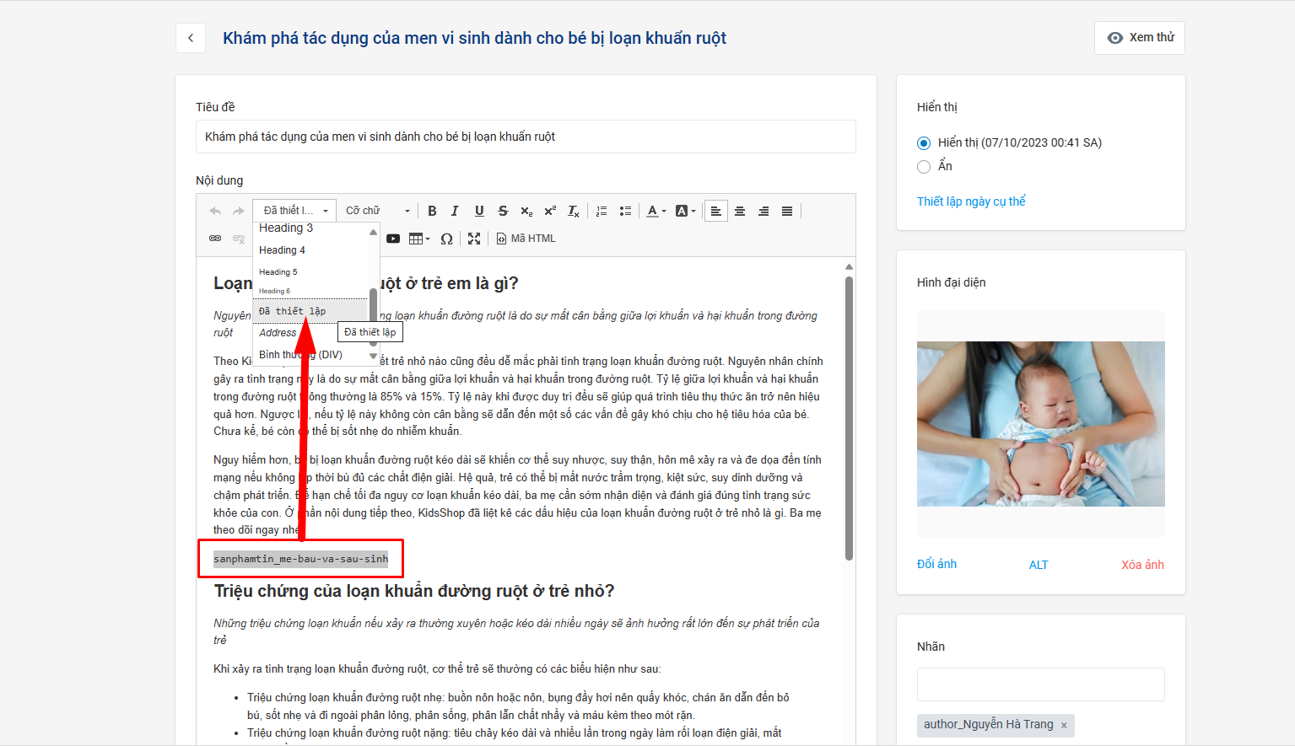Click Xóa ảnh link
Viewport: 1295px width, 746px height.
pos(1142,565)
